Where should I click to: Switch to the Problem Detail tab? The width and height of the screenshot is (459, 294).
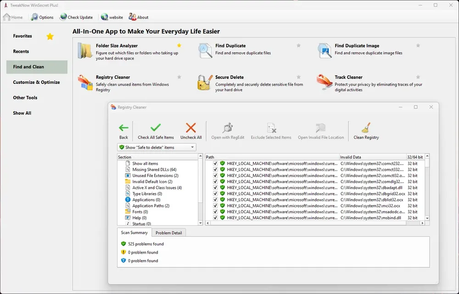[168, 233]
